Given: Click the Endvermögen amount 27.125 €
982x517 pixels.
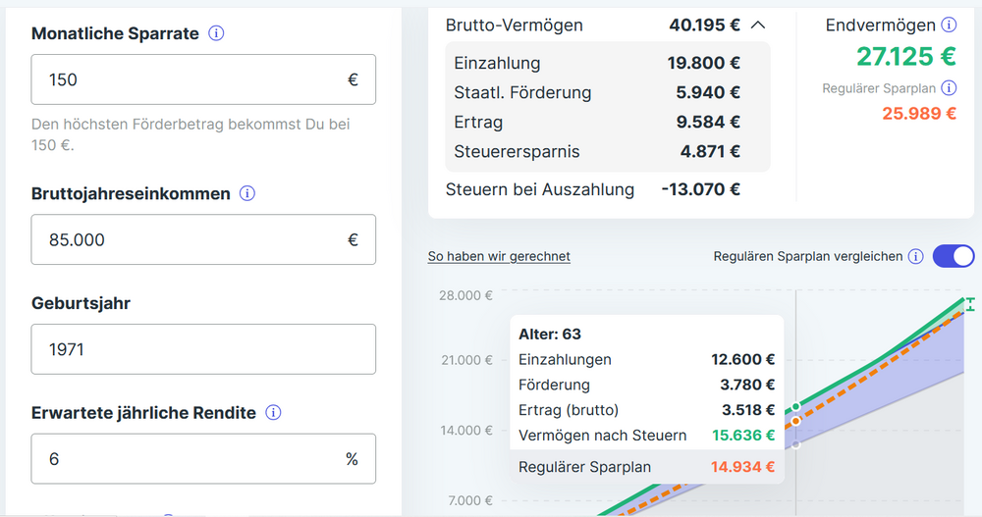Looking at the screenshot, I should click(906, 56).
